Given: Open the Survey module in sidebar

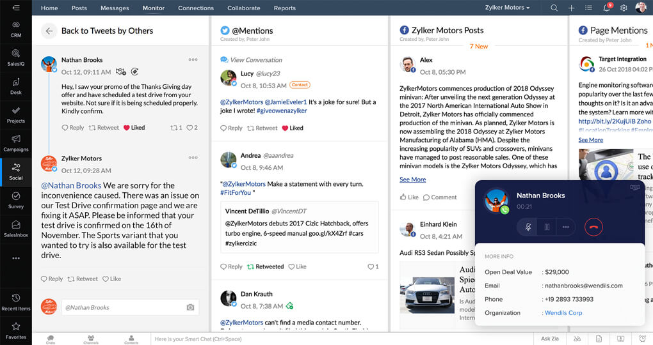Looking at the screenshot, I should point(15,199).
